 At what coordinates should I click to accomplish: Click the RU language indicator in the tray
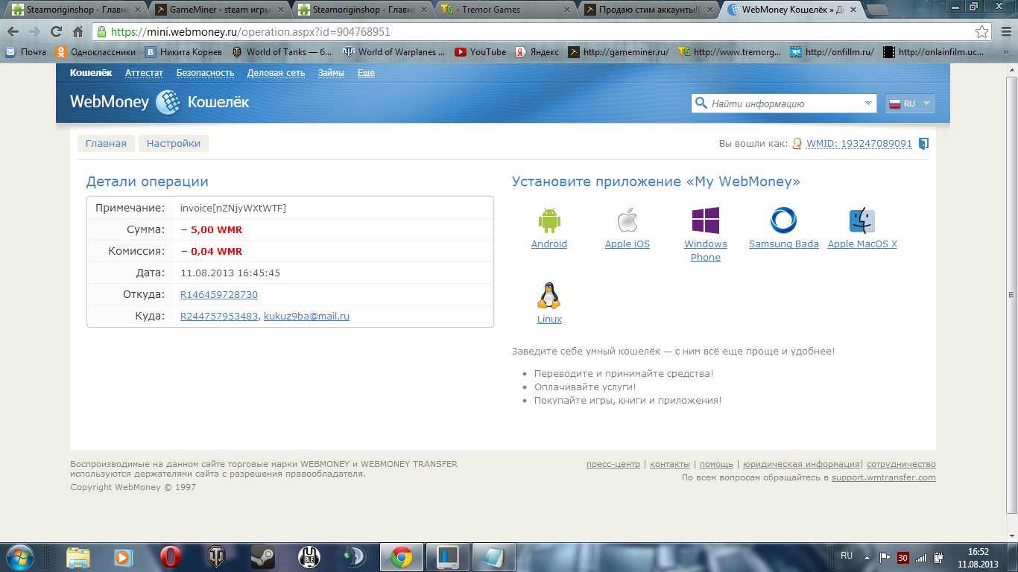847,556
